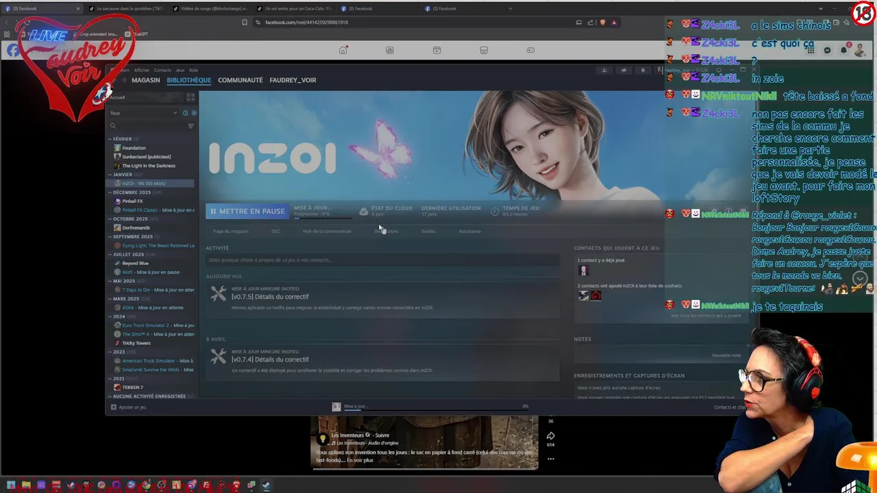Open the inZOI DLC link
Viewport: 877px width, 493px height.
coord(275,231)
